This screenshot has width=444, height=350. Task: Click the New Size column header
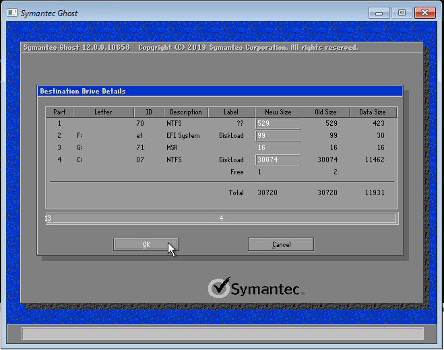point(278,112)
